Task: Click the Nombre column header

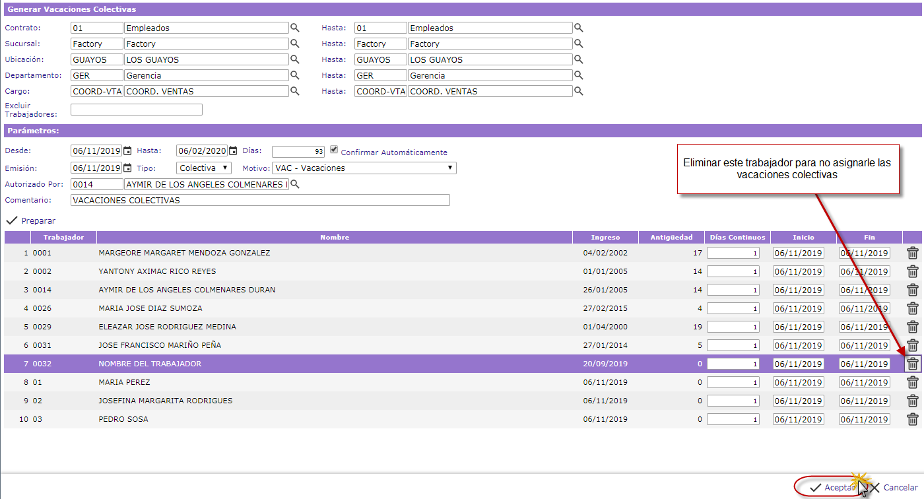Action: coord(334,237)
